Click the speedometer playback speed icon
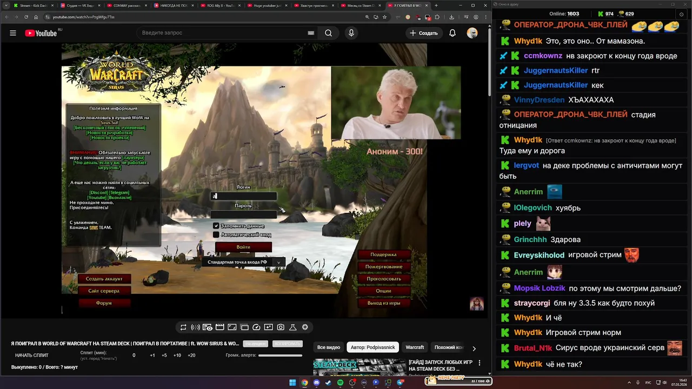The height and width of the screenshot is (389, 692). point(256,327)
